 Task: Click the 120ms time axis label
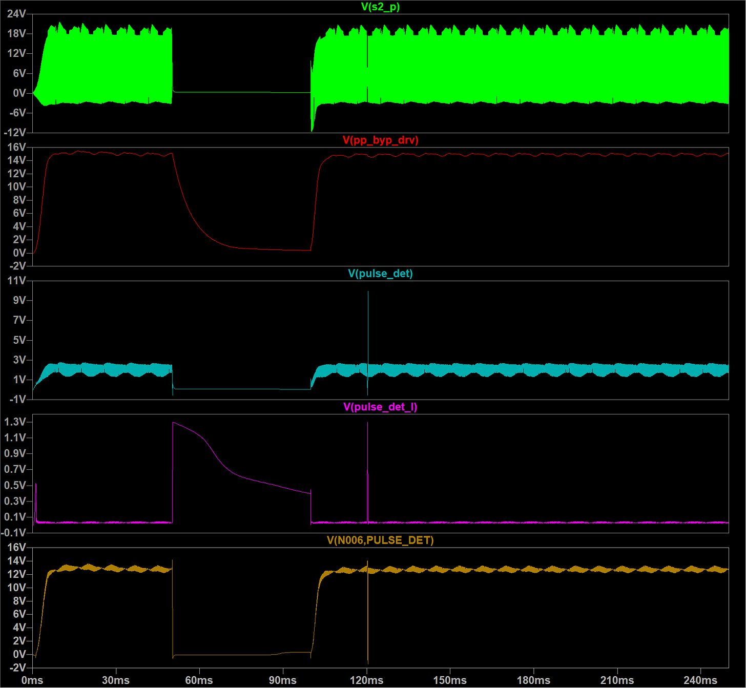366,680
